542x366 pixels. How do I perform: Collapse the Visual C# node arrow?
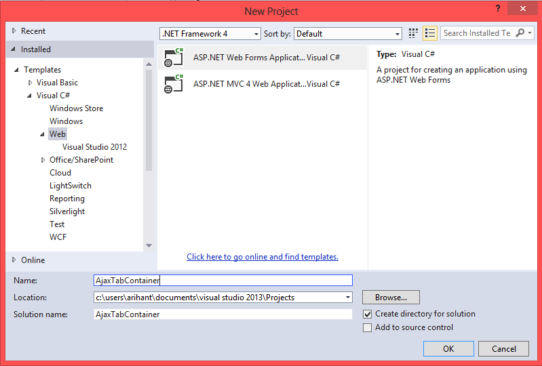tap(29, 96)
